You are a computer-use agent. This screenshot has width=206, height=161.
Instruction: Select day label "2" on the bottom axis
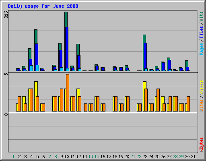19,157
